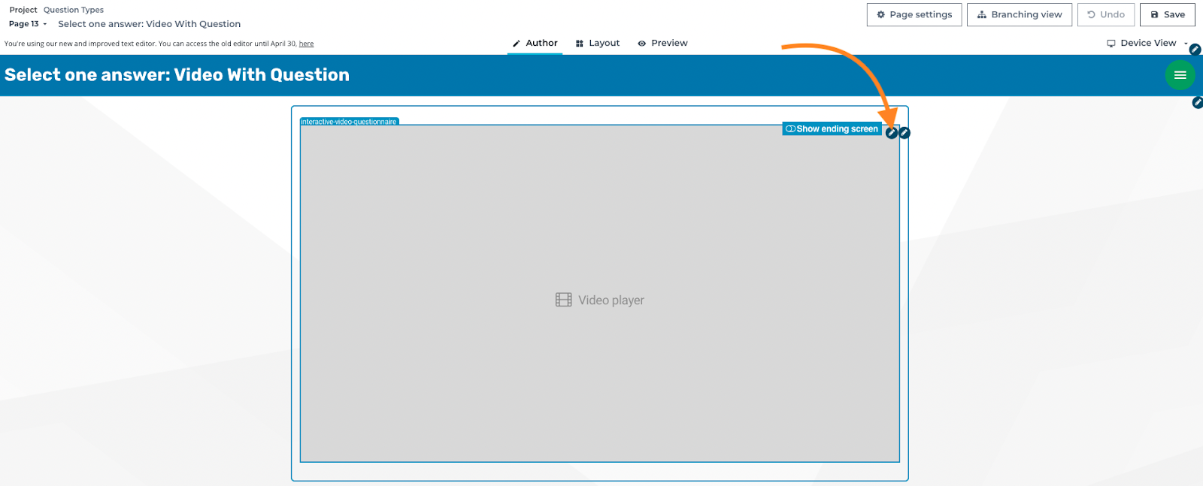Screen dimensions: 1203x486
Task: Open the Preview tab
Action: pyautogui.click(x=662, y=43)
